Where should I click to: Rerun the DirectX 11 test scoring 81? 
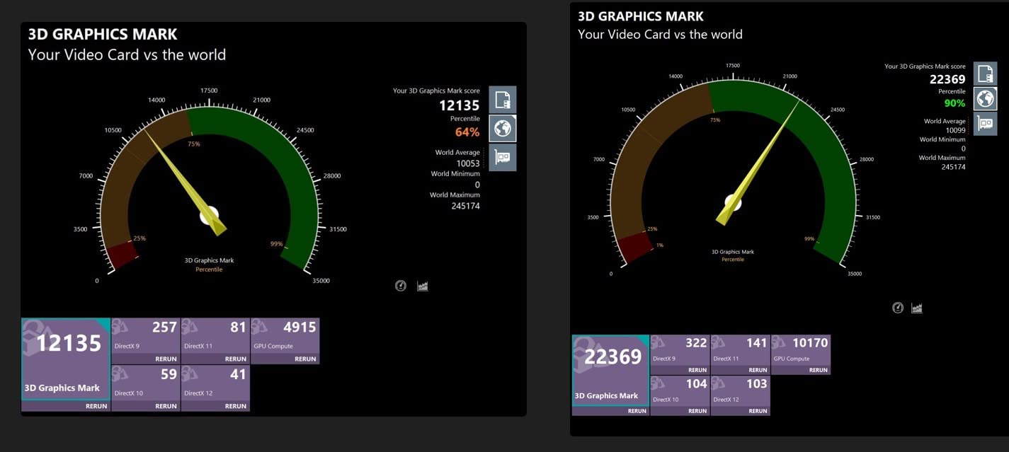tap(236, 359)
